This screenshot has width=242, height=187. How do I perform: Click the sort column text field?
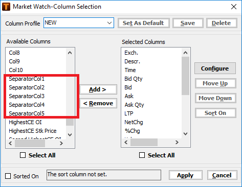(x=104, y=175)
